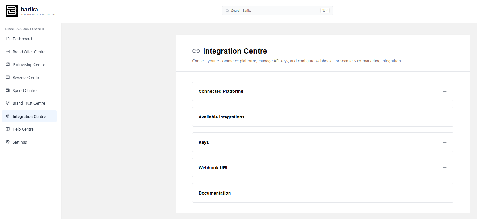The height and width of the screenshot is (219, 477).
Task: Click the search magnifier icon
Action: point(227,11)
